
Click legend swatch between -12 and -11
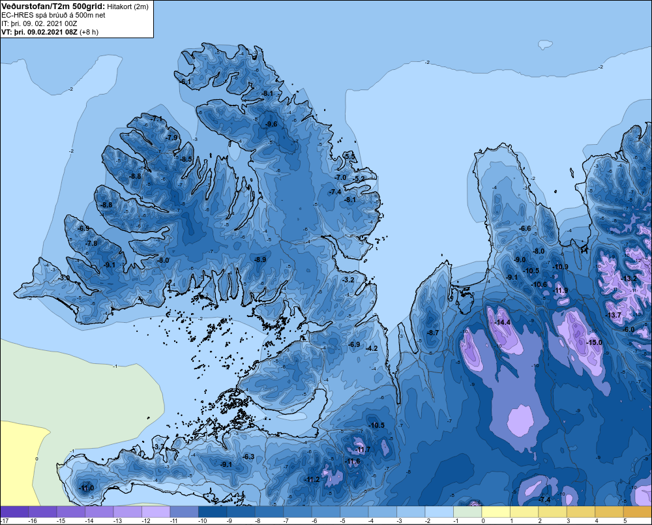point(156,512)
